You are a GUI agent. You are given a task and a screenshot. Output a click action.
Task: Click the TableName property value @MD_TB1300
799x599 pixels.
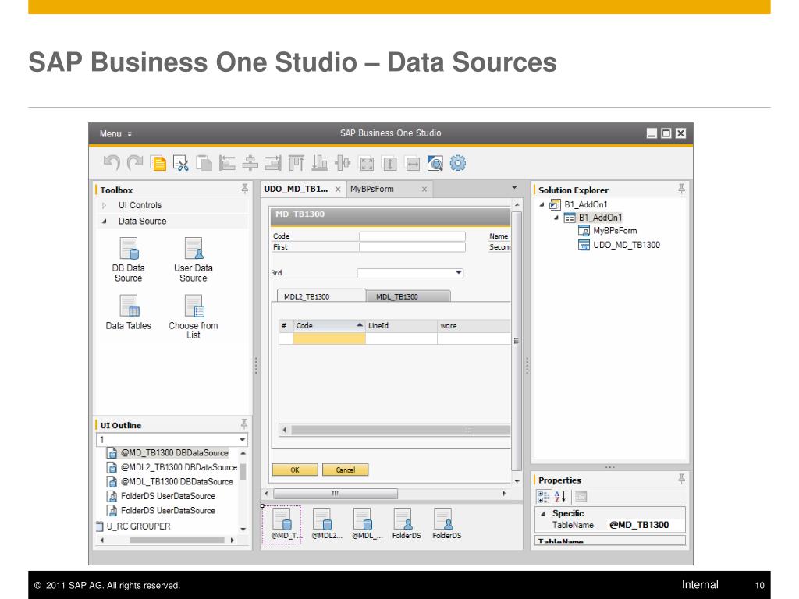[x=639, y=525]
